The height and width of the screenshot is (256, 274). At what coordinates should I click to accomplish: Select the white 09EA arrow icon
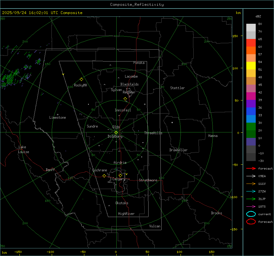click(251, 176)
